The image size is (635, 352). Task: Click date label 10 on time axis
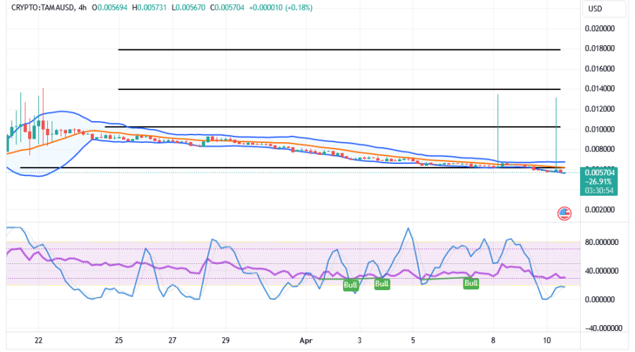(x=547, y=340)
